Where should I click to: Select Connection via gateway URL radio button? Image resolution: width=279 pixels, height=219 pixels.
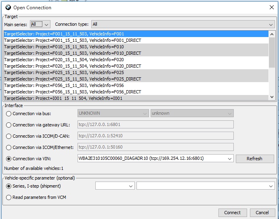coord(9,125)
